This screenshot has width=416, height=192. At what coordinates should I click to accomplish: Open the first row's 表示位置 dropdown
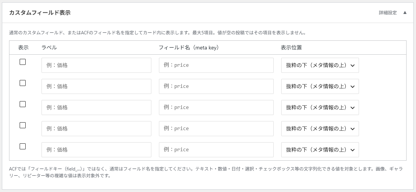pyautogui.click(x=320, y=65)
